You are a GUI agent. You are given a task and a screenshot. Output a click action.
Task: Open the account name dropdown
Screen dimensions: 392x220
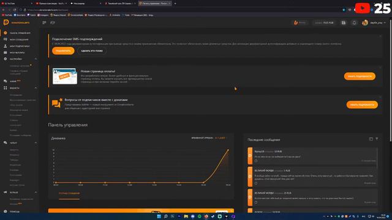tap(378, 23)
